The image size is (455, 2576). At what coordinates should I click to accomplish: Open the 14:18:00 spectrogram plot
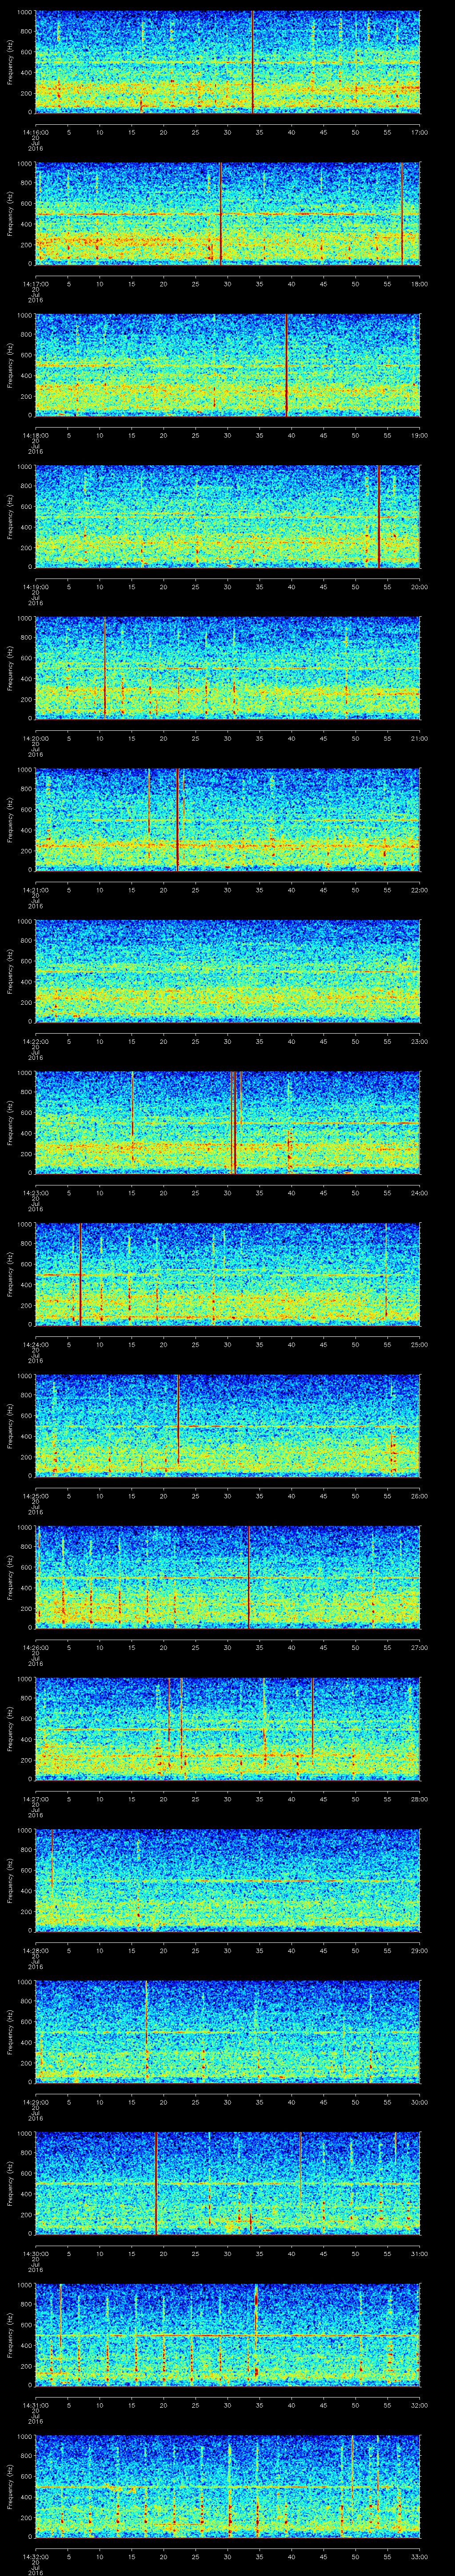pos(227,365)
